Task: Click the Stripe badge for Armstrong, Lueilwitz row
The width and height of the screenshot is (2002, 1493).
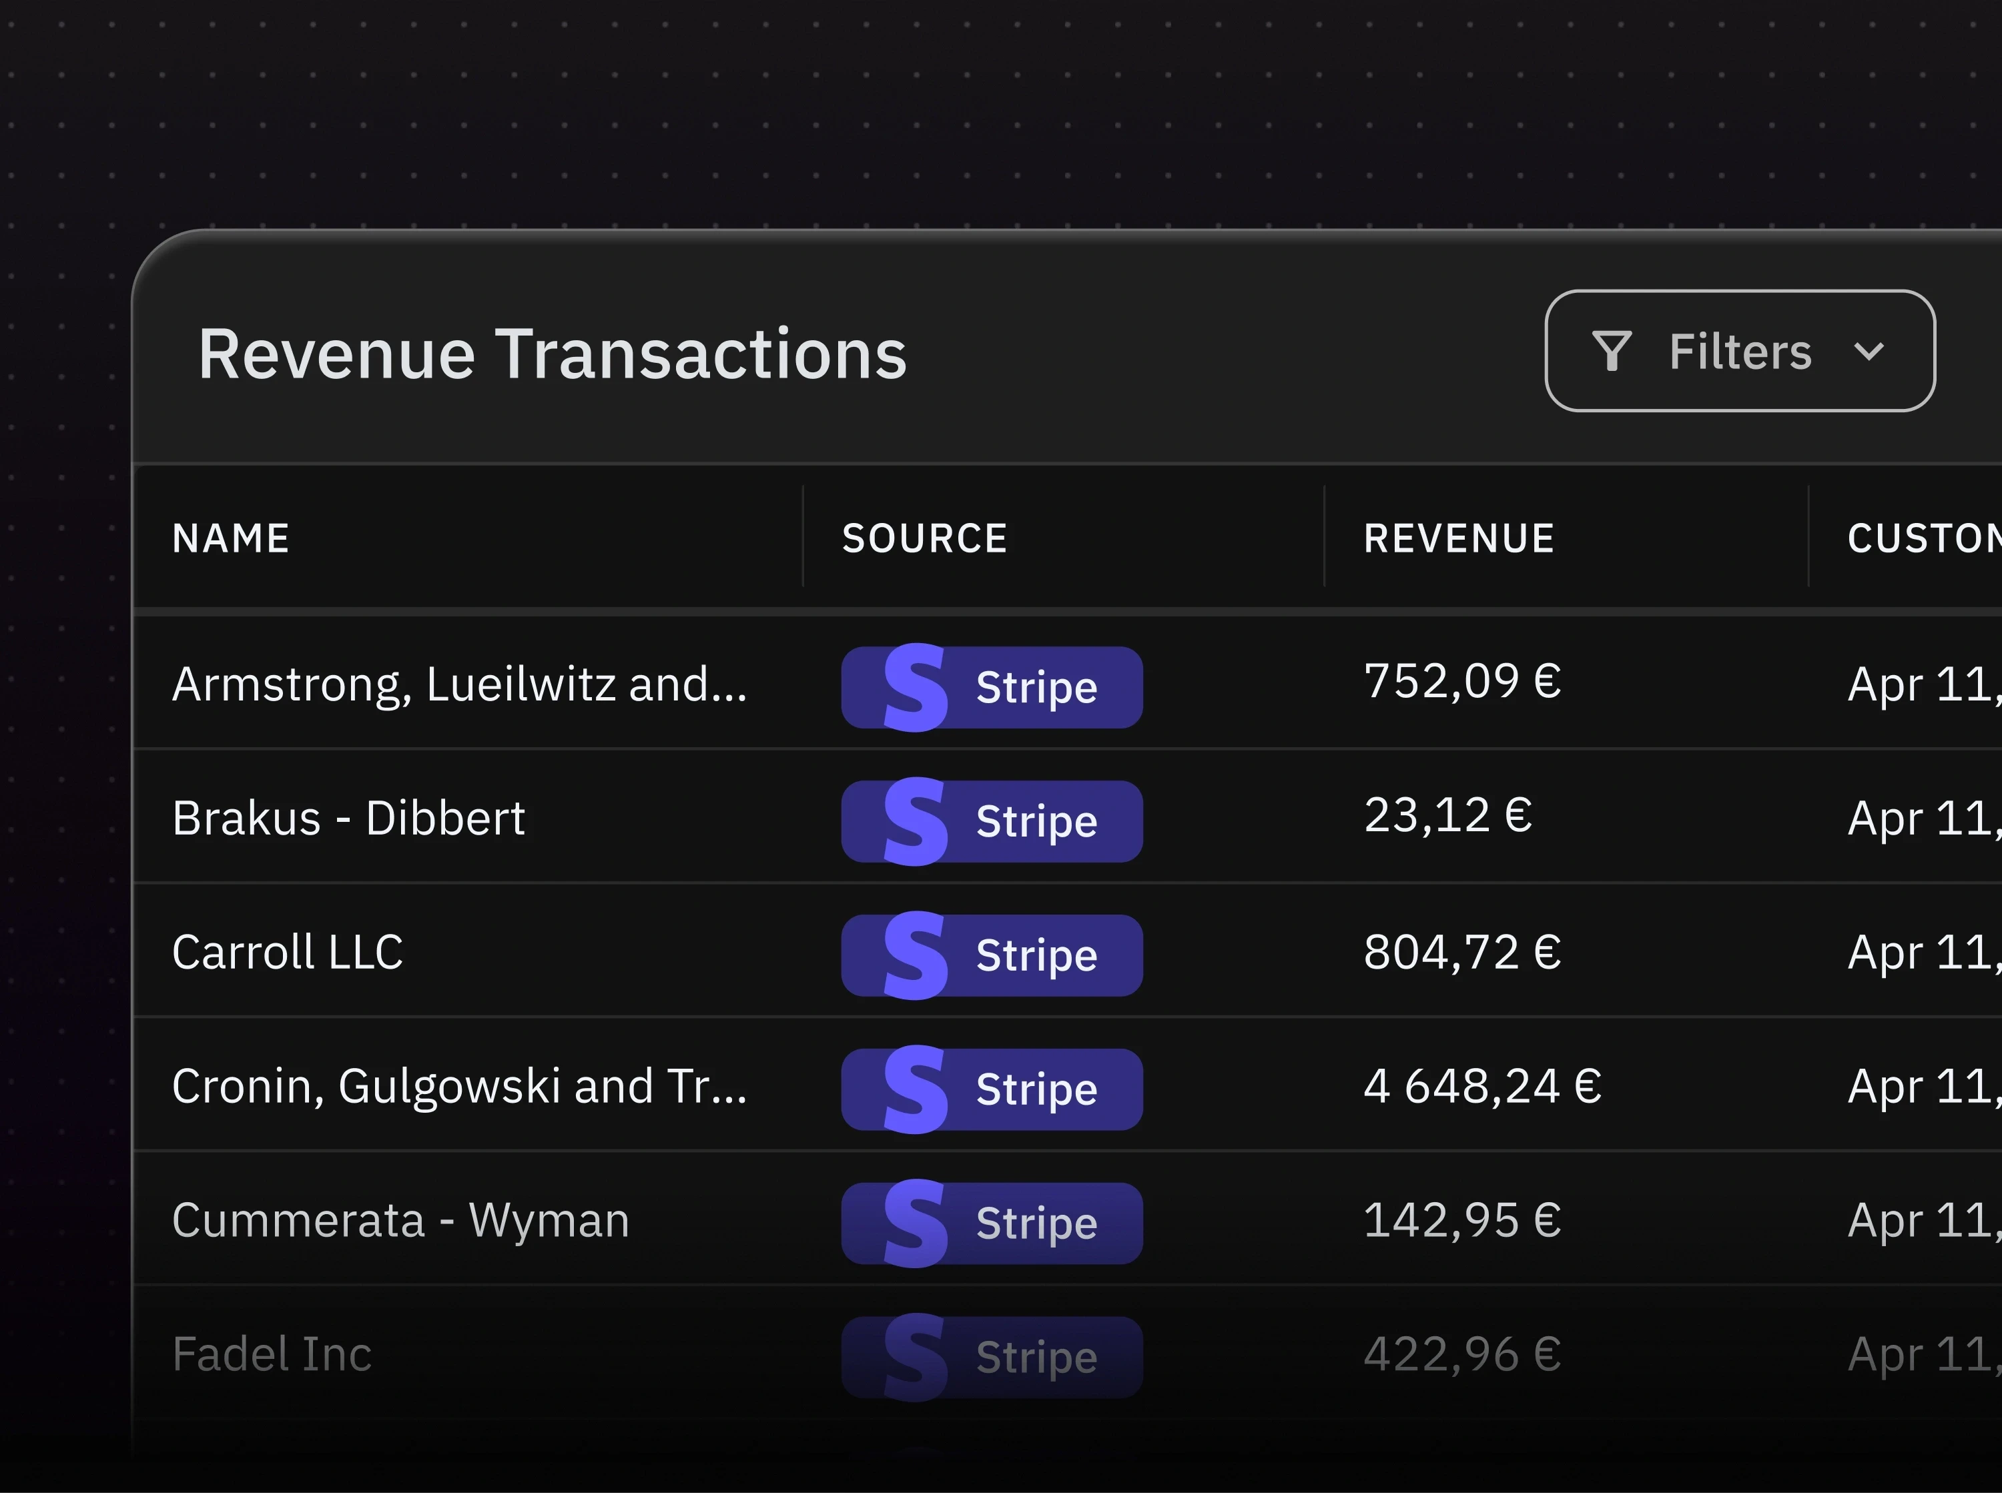Action: tap(992, 687)
